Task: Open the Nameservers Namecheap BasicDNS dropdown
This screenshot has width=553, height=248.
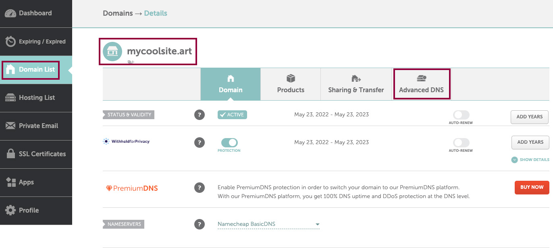Action: 268,224
